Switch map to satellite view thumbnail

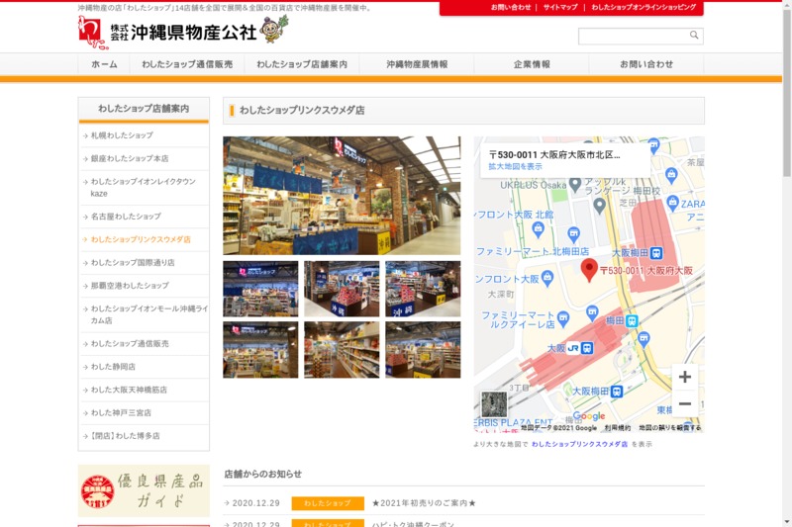[494, 403]
